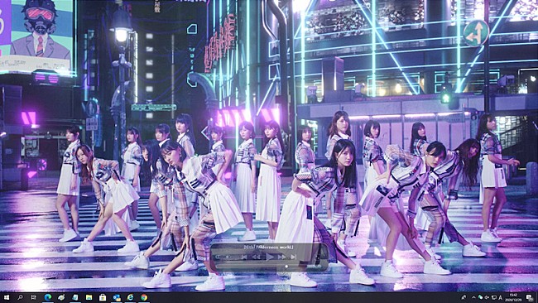Expand hidden system tray icons
The image size is (538, 303).
[x=473, y=297]
